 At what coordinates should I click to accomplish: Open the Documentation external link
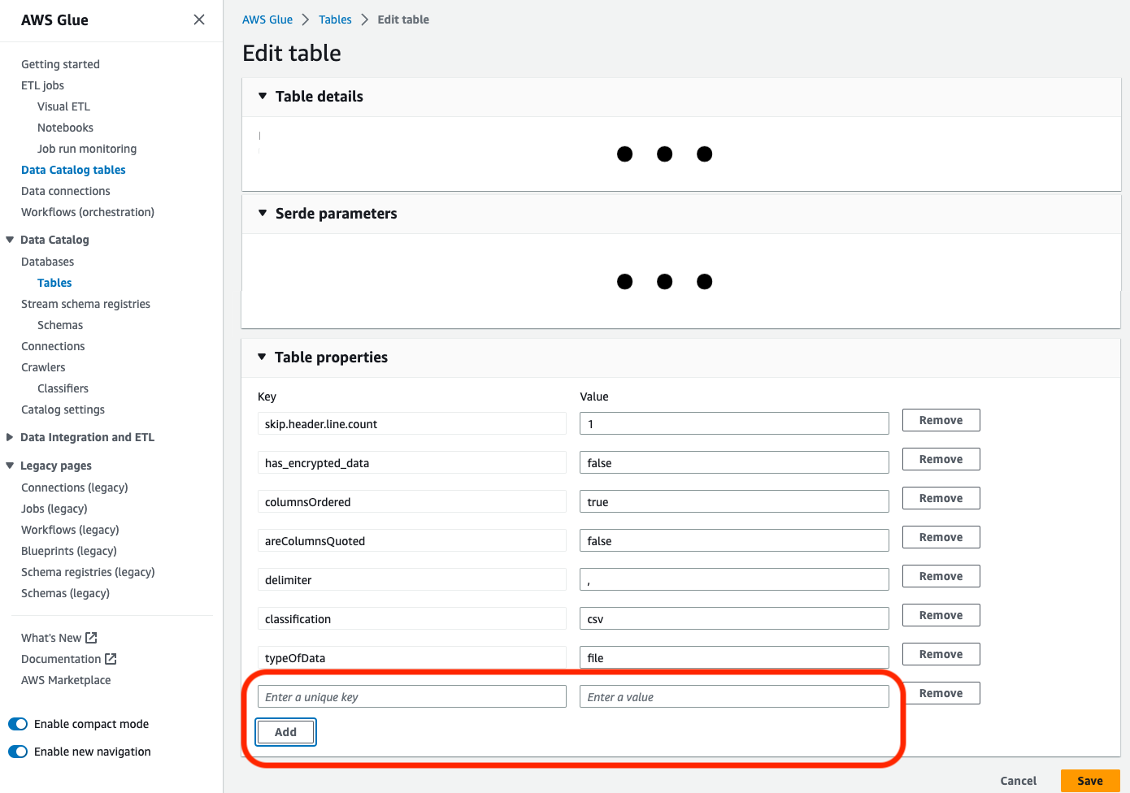point(61,658)
